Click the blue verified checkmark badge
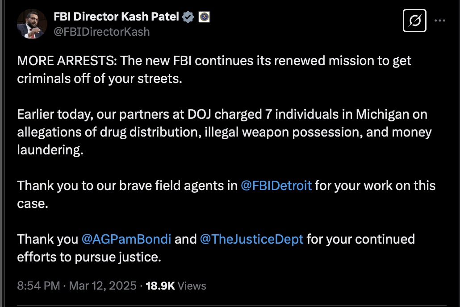This screenshot has width=460, height=307. tap(188, 17)
